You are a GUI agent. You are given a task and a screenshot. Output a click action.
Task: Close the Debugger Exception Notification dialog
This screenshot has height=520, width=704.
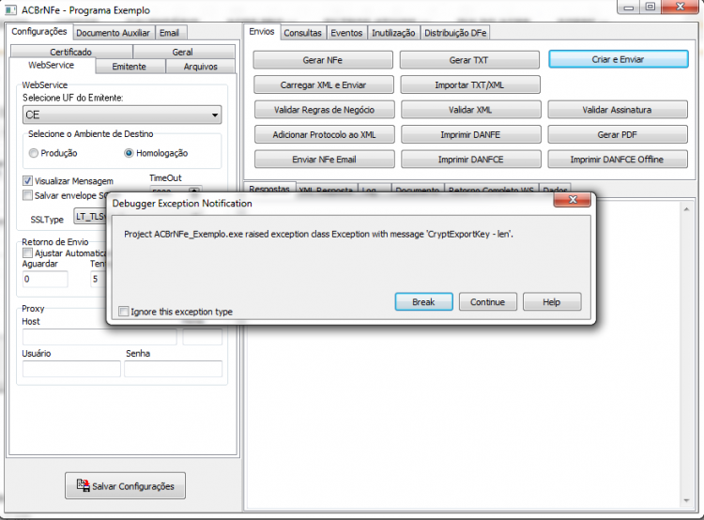click(x=572, y=200)
